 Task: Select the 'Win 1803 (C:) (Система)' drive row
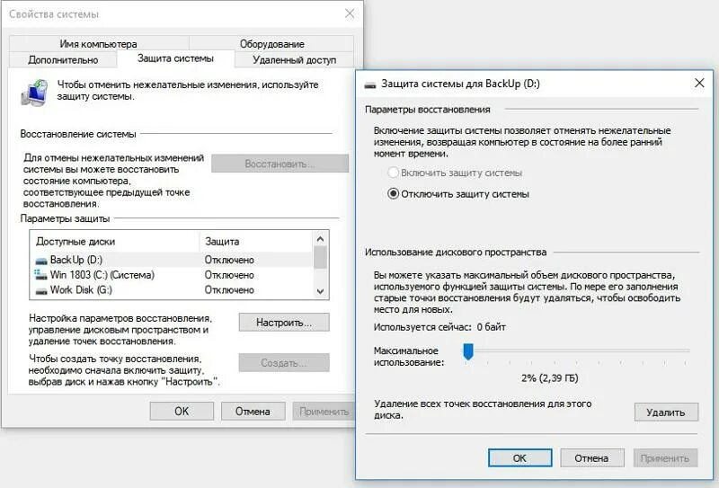tap(172, 275)
